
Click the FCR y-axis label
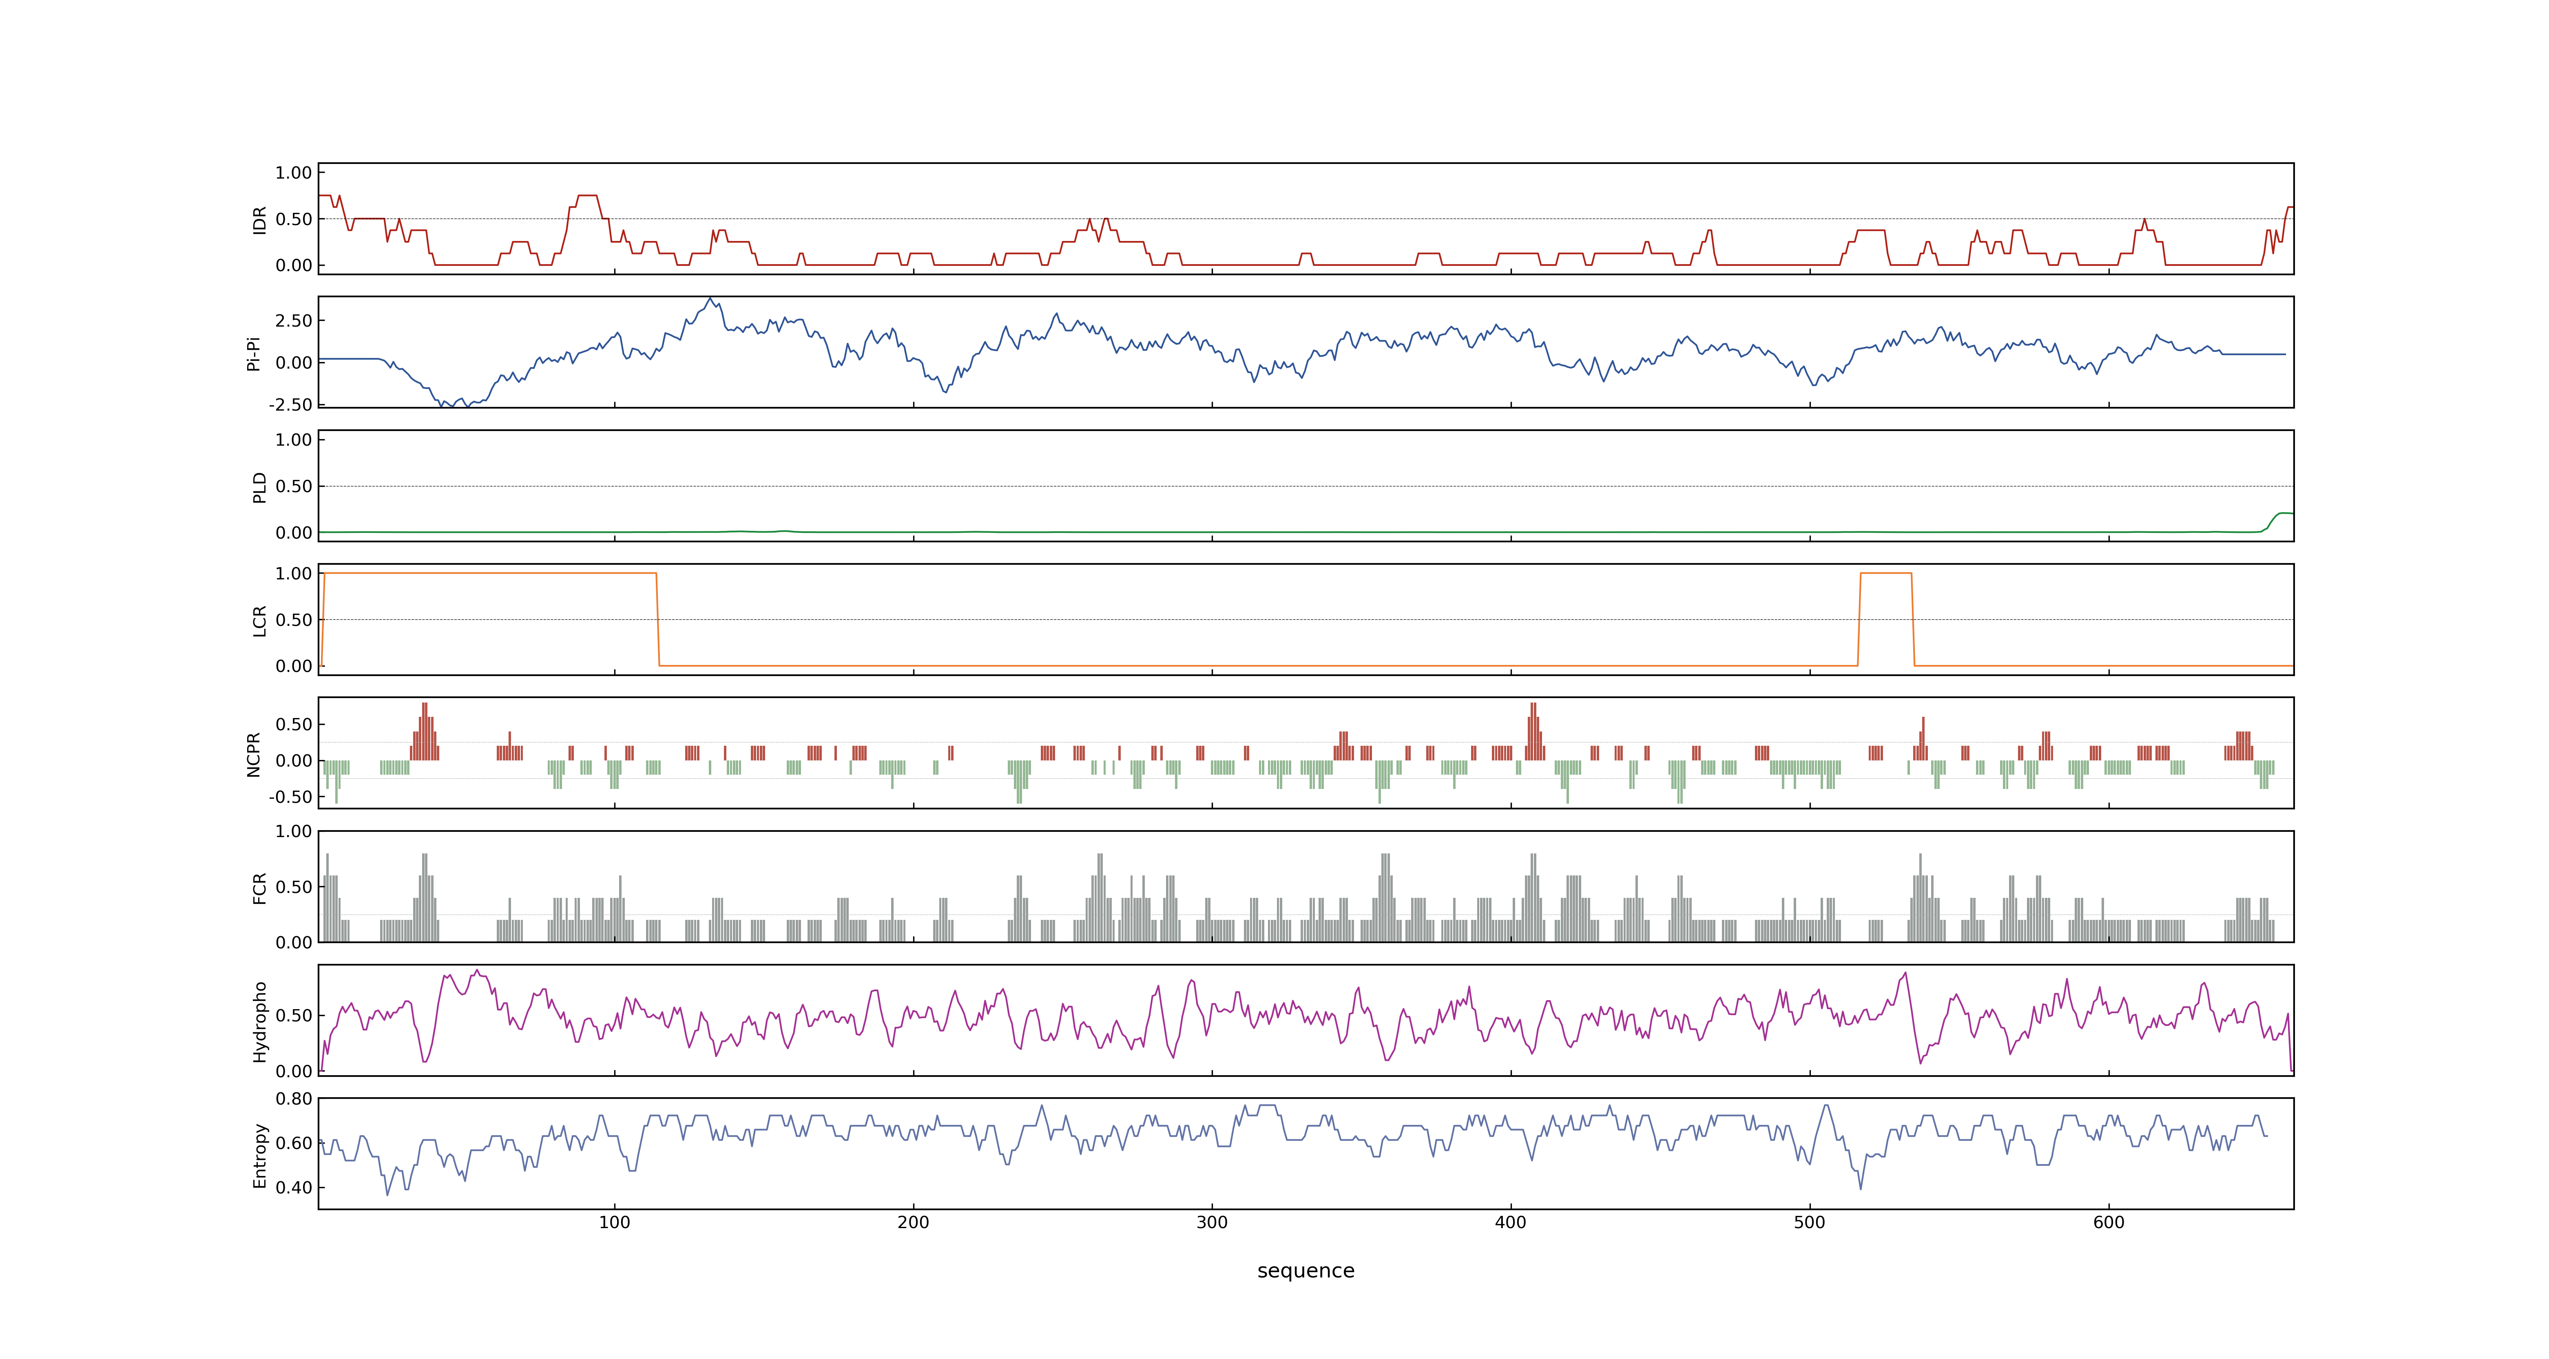click(260, 887)
